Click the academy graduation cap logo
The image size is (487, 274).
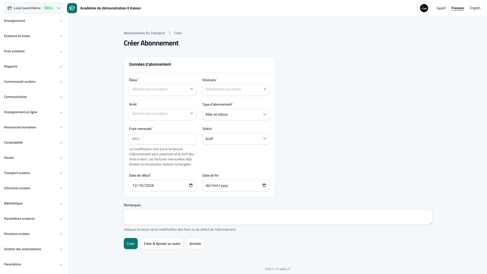[72, 8]
